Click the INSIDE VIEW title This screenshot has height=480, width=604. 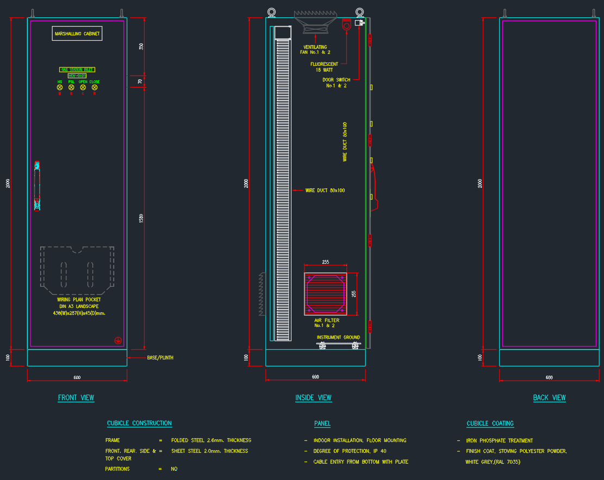(x=313, y=398)
